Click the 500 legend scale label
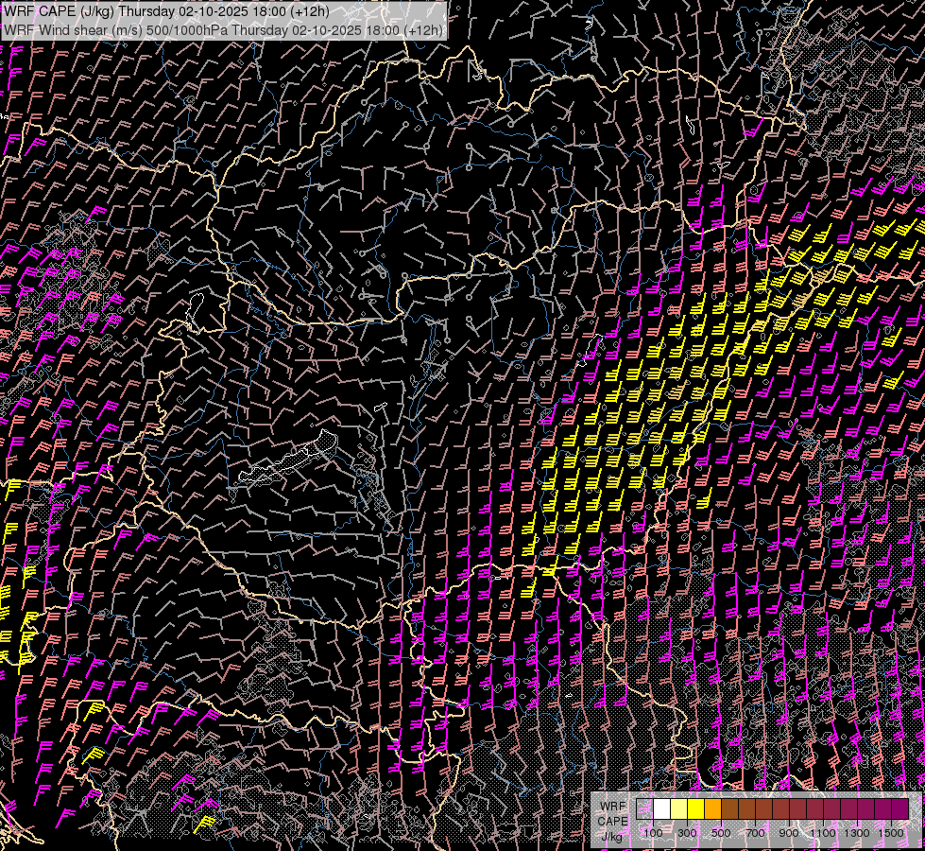925x851 pixels. pyautogui.click(x=720, y=833)
